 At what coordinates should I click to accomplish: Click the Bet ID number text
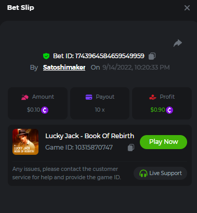[110, 56]
